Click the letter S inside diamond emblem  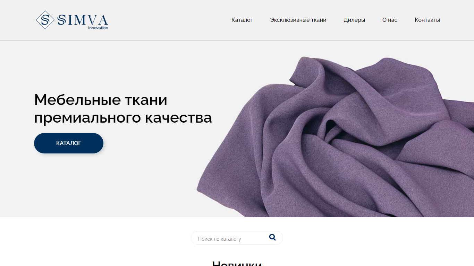45,20
